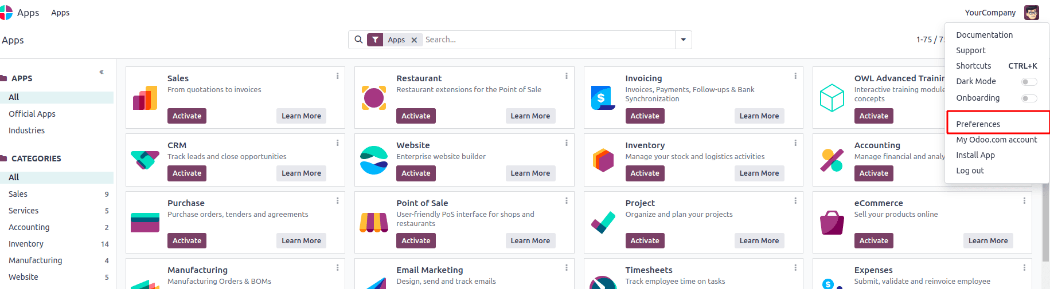This screenshot has width=1050, height=289.
Task: Click the Apps menu in top bar
Action: 60,13
